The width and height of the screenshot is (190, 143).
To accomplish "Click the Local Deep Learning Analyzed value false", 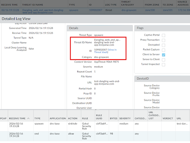I will pos(31,49).
